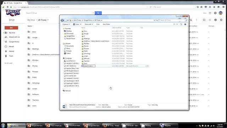227x128 pixels.
Task: Sort by the Name column header in Drive
Action: point(30,26)
